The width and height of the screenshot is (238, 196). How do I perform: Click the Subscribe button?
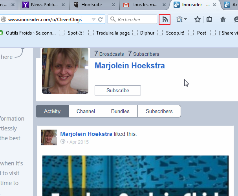coord(118,90)
